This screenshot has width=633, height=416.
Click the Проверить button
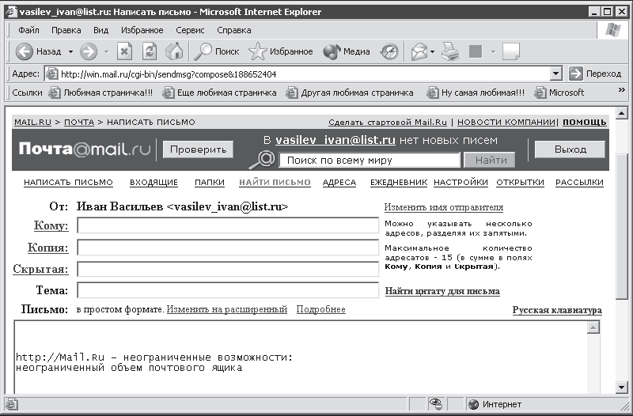(x=199, y=149)
